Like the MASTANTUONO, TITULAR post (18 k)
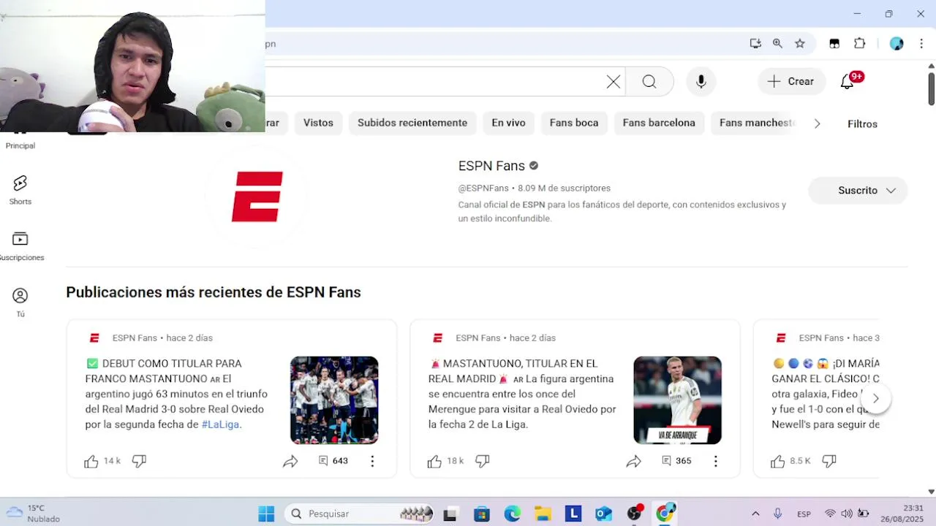Viewport: 936px width, 526px height. [x=434, y=461]
